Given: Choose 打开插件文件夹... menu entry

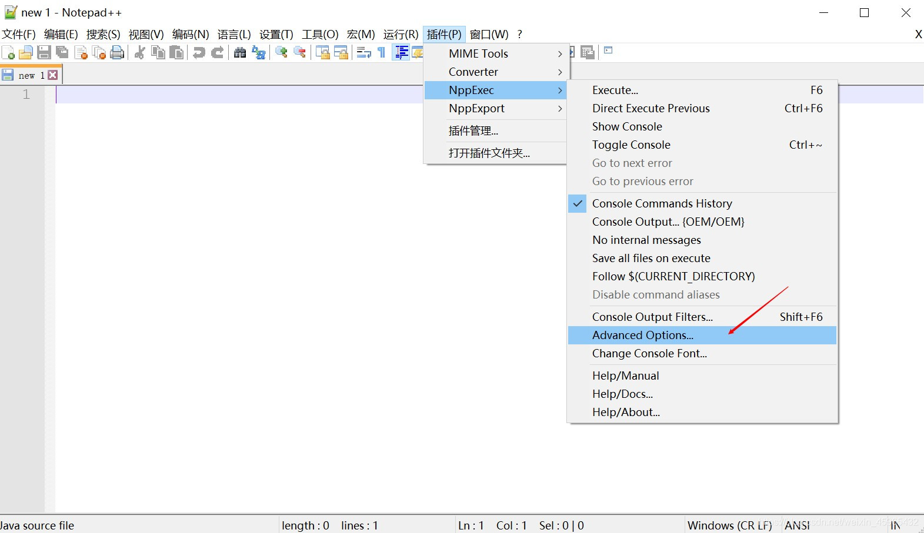Looking at the screenshot, I should click(495, 153).
